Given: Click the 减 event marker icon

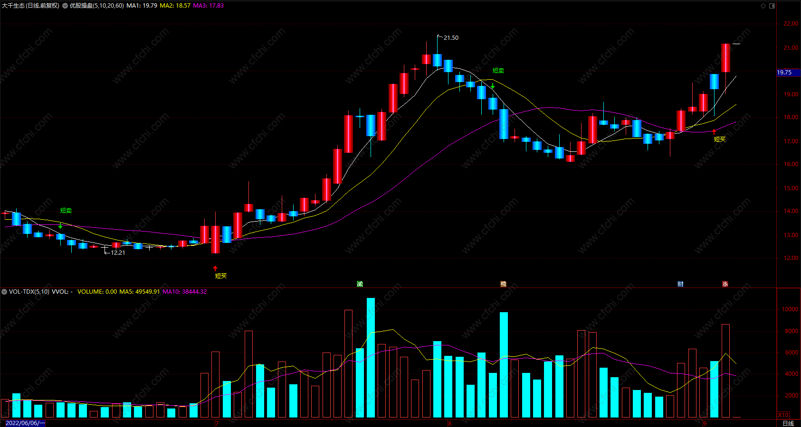Looking at the screenshot, I should (360, 284).
